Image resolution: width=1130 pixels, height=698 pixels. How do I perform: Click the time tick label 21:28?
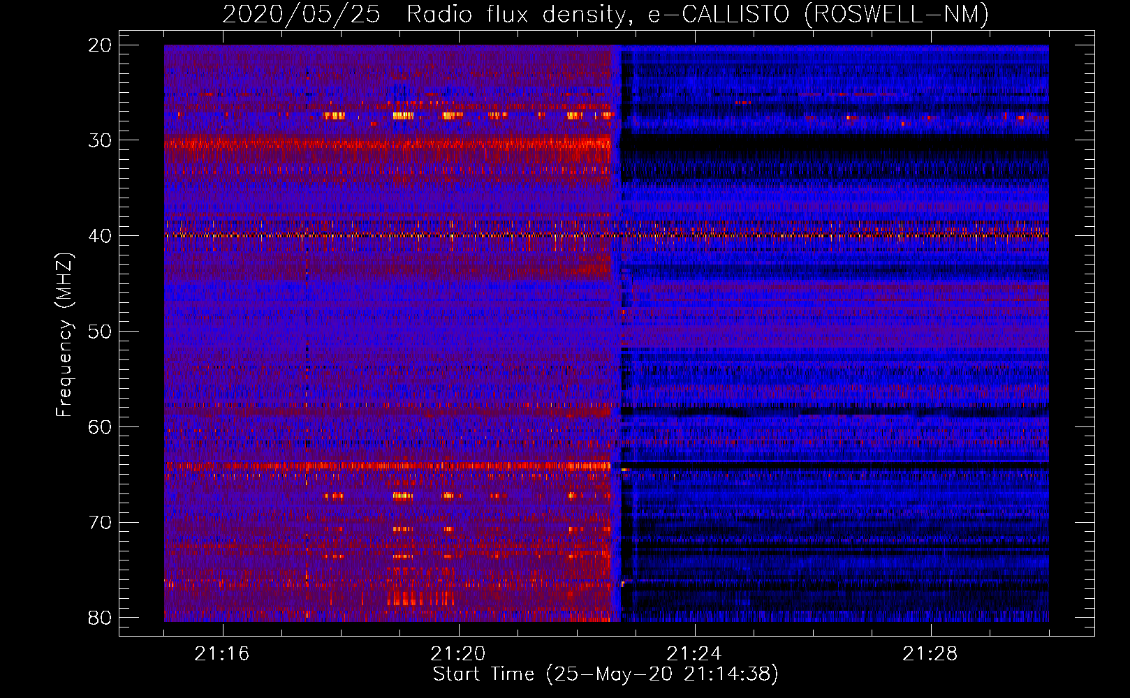click(930, 654)
